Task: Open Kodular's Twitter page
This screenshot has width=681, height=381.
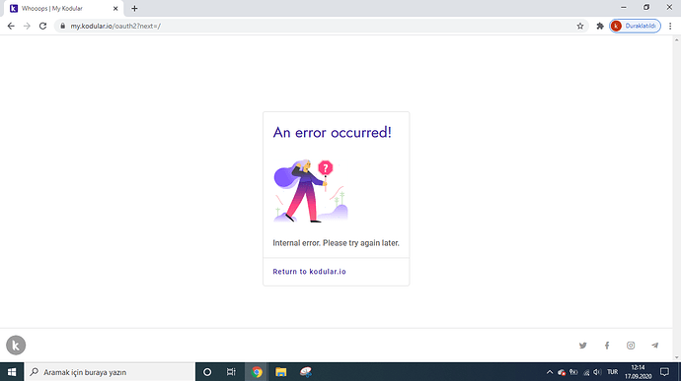Action: 583,345
